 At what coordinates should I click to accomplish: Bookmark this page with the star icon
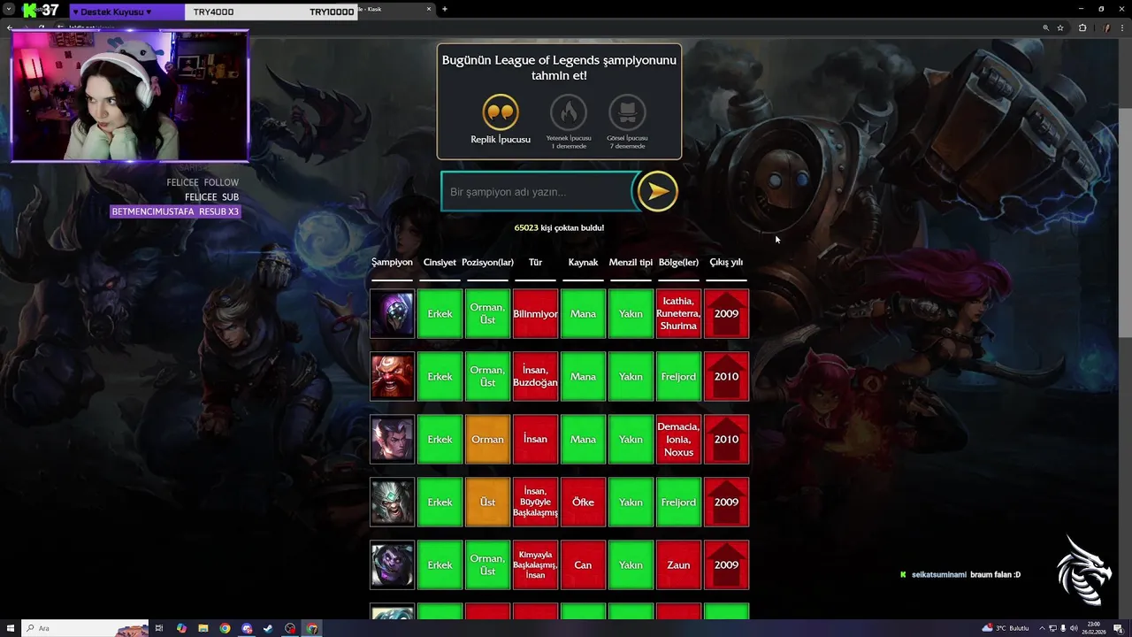pos(1059,27)
